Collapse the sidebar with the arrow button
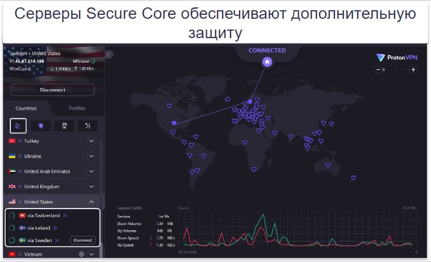431x262 pixels. (108, 54)
